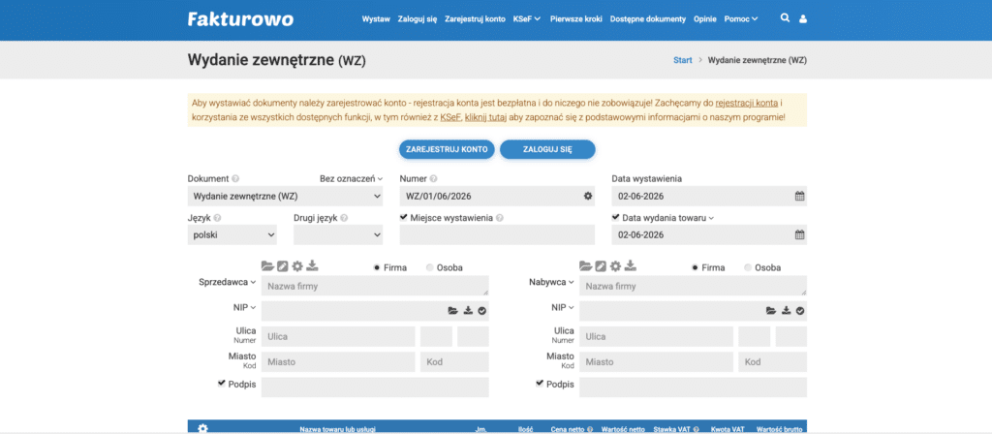Screen dimensions: 992x434
Task: Select Firma radio for Nabywca
Action: (696, 267)
